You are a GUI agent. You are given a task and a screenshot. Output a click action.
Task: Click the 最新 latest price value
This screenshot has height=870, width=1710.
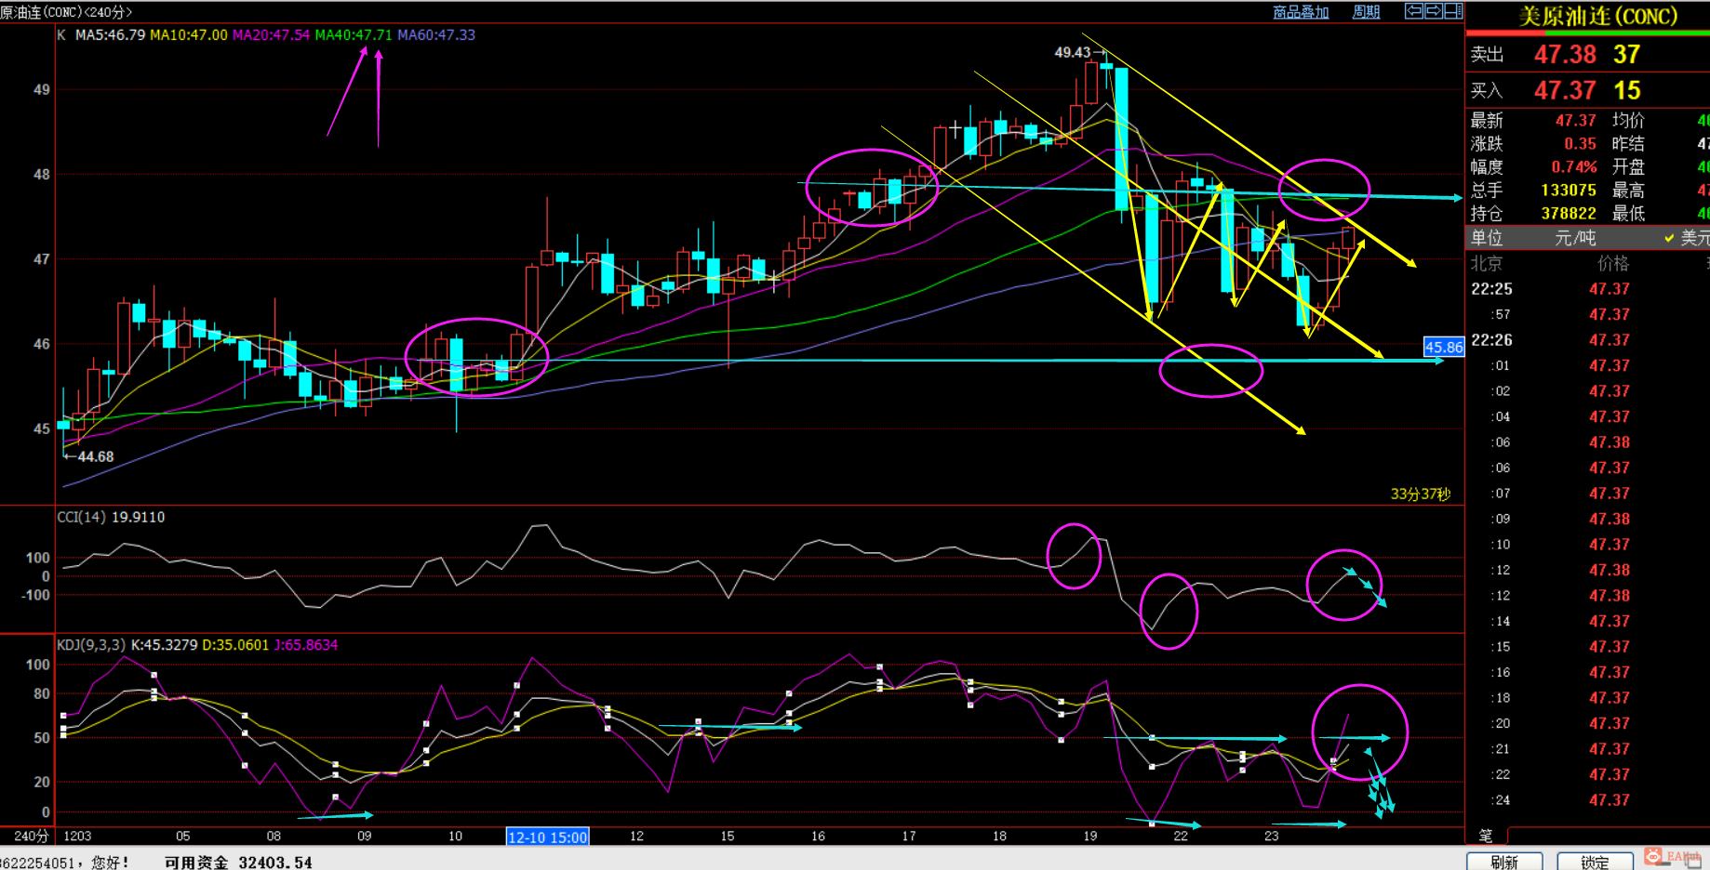click(1576, 121)
